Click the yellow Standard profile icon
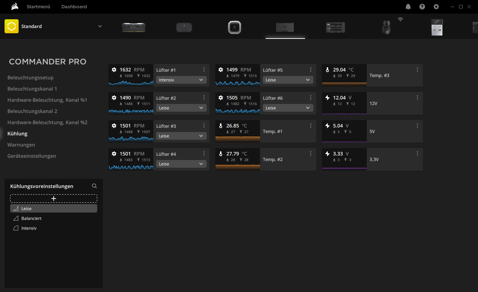The height and width of the screenshot is (292, 478). coord(12,26)
